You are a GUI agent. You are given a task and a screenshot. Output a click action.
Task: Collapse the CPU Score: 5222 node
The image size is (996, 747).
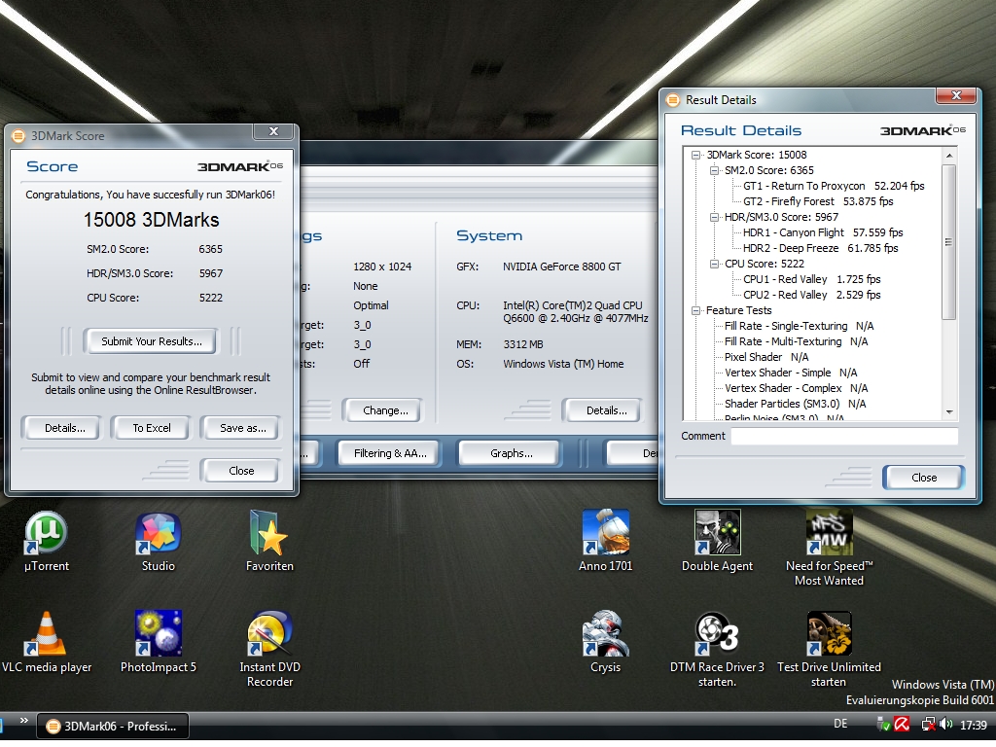tap(714, 264)
